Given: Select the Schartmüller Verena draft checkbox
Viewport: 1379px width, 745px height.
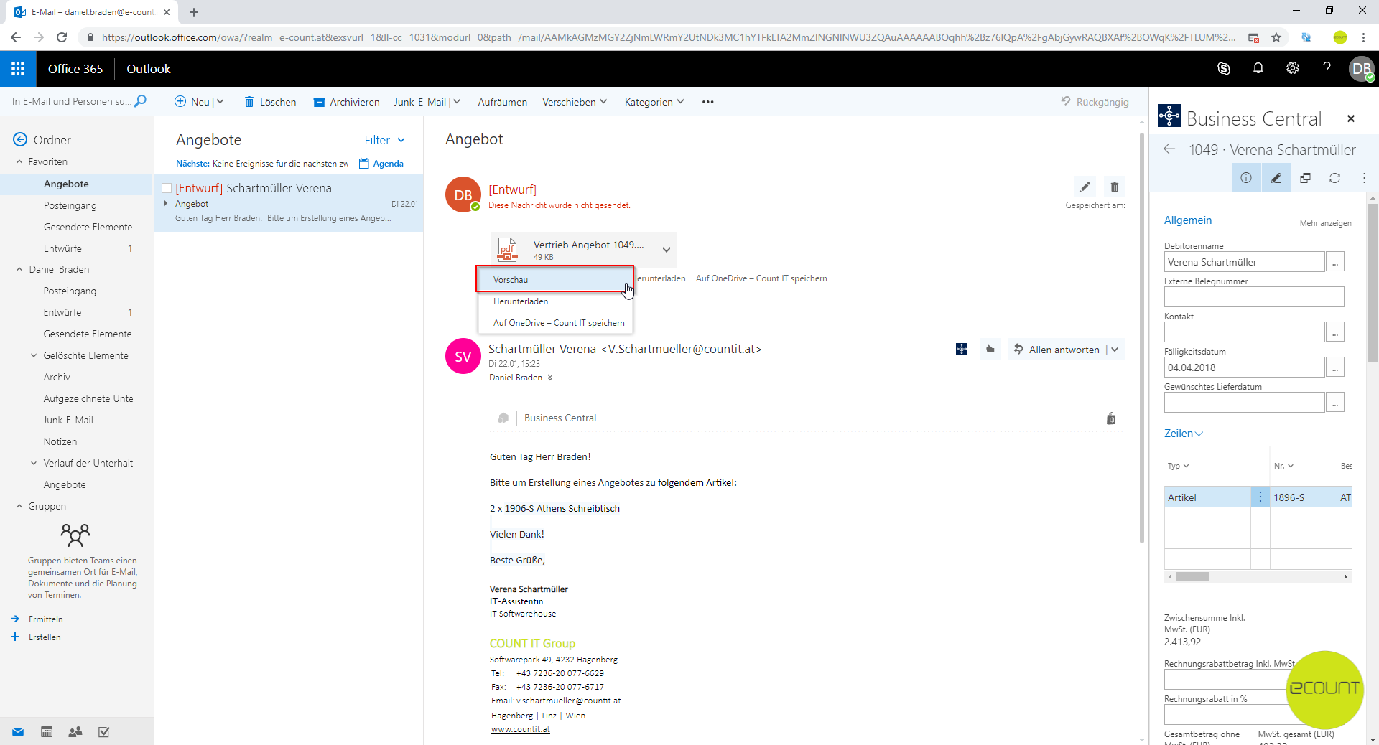Looking at the screenshot, I should pyautogui.click(x=167, y=188).
